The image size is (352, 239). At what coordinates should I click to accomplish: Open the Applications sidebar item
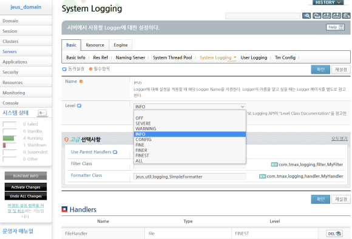26,62
